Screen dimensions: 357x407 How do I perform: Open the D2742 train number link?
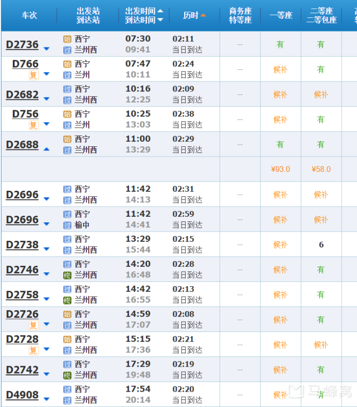tap(22, 370)
